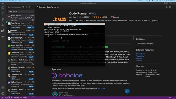Customize layout icon in title bar
Image resolution: width=176 pixels, height=99 pixels.
[174, 3]
